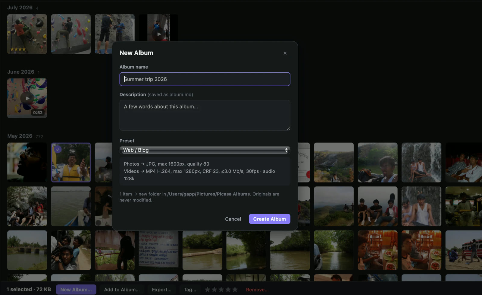Click the June 2026 section header
The width and height of the screenshot is (482, 295).
(21, 72)
